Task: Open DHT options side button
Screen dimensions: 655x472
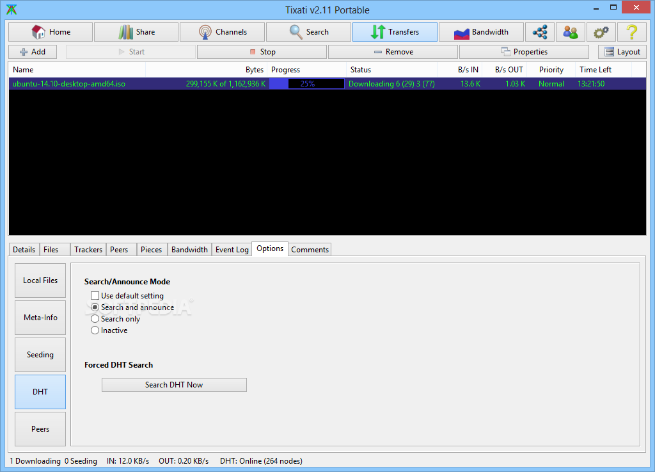Action: pos(40,392)
